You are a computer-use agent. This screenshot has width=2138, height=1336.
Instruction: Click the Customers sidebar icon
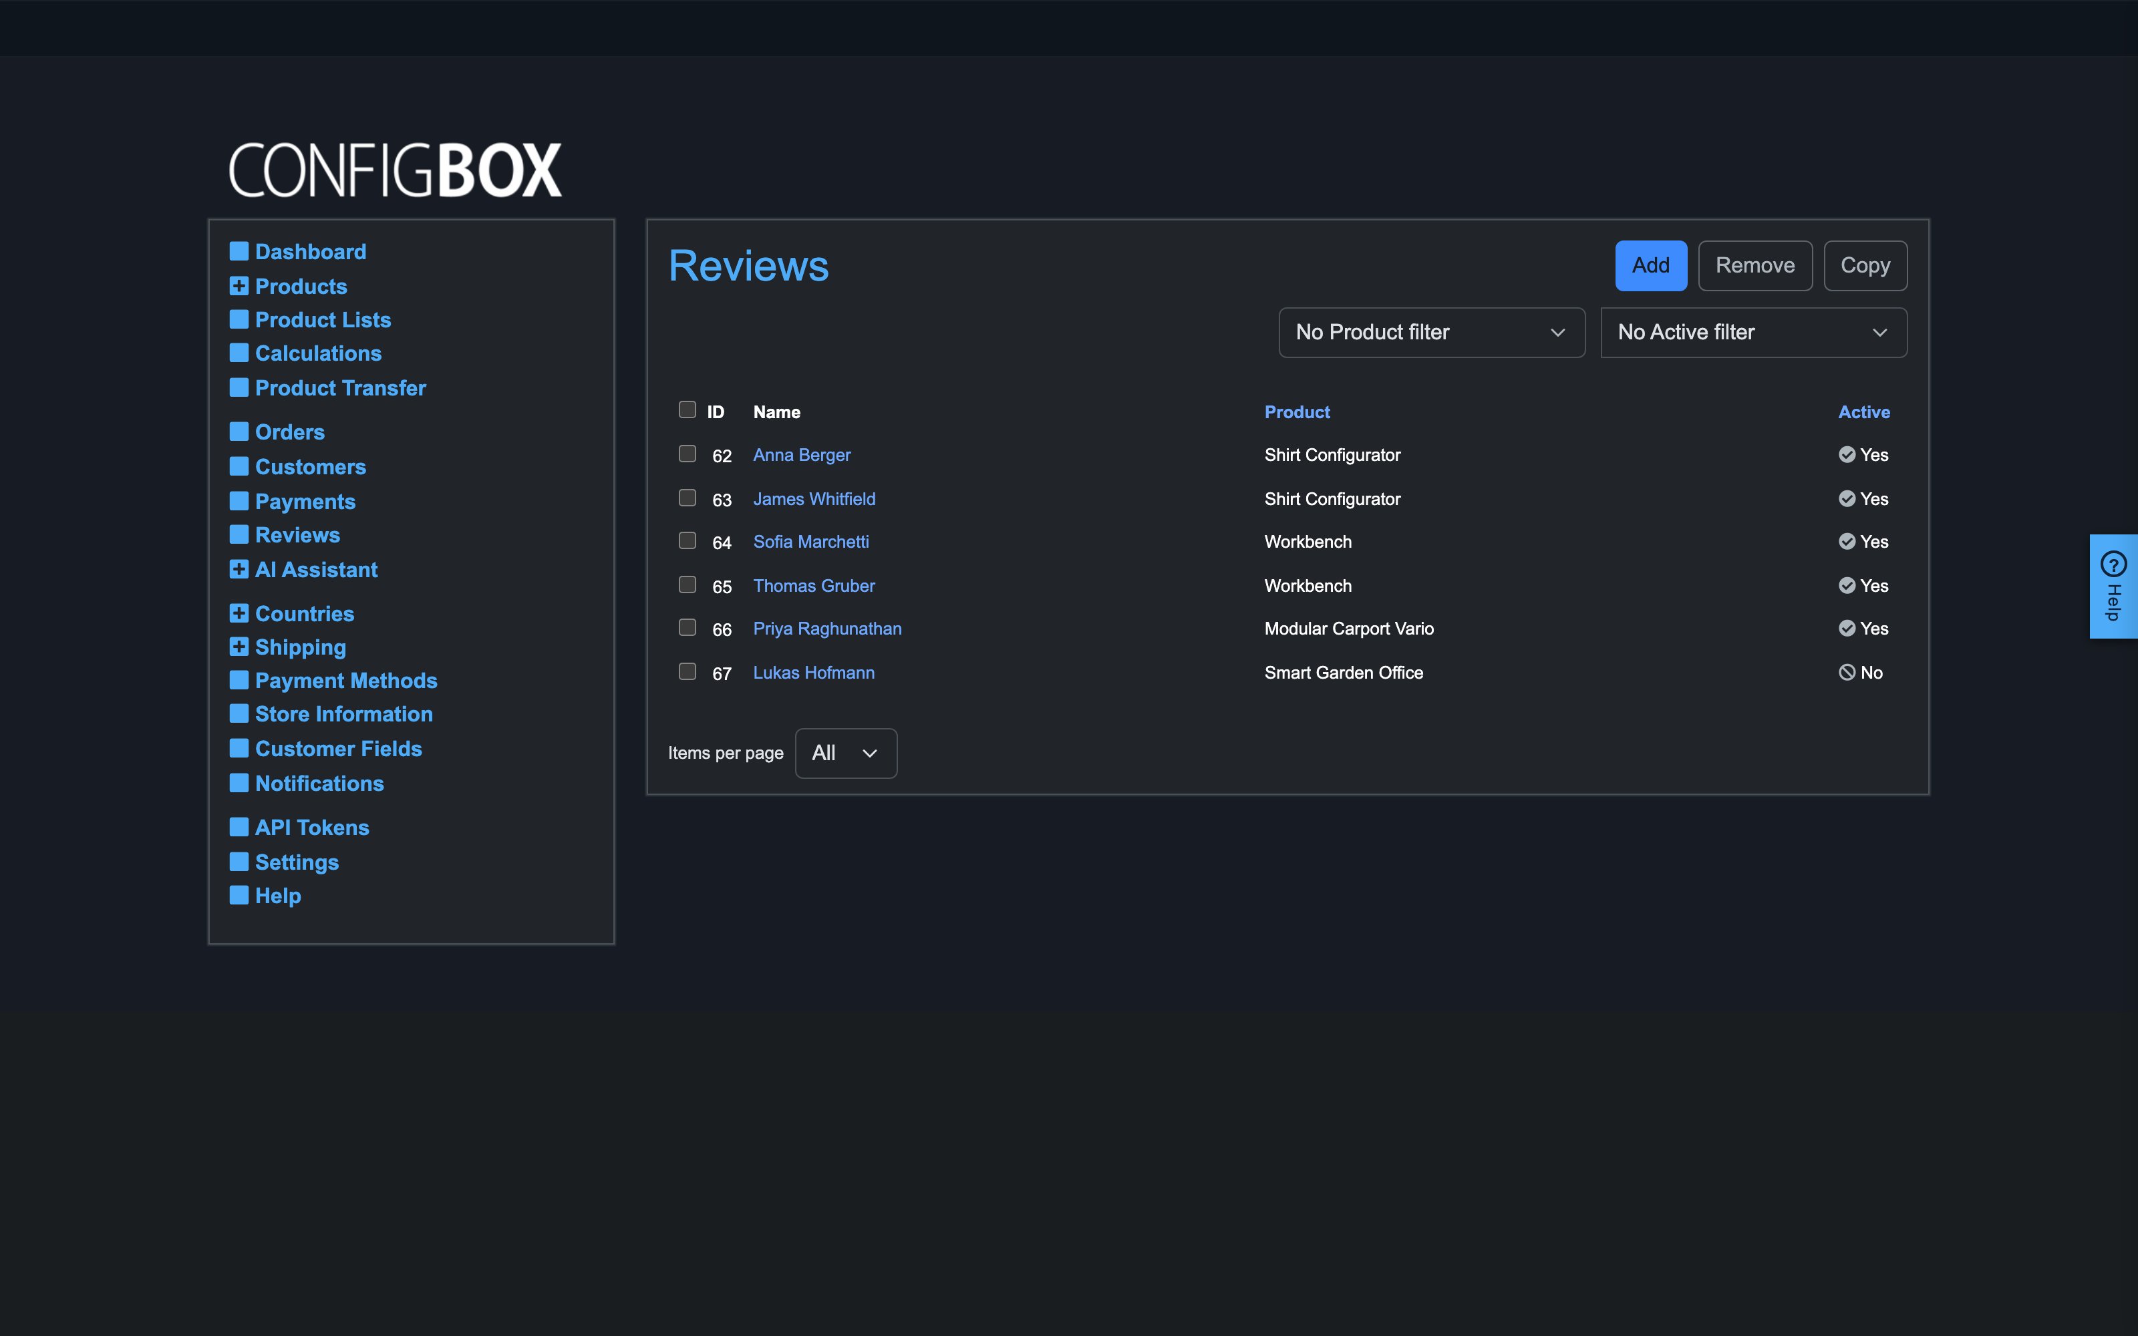coord(239,466)
